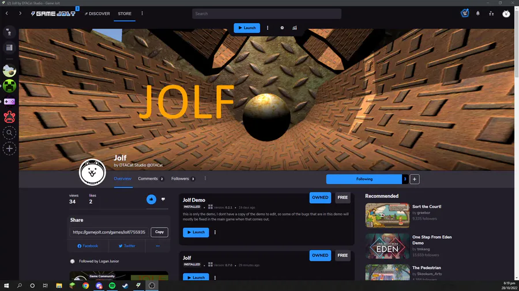Toggle the dislike thumbs-down button
The height and width of the screenshot is (291, 519).
pyautogui.click(x=163, y=200)
